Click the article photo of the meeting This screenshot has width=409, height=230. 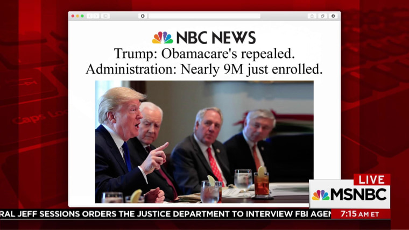[x=204, y=142]
